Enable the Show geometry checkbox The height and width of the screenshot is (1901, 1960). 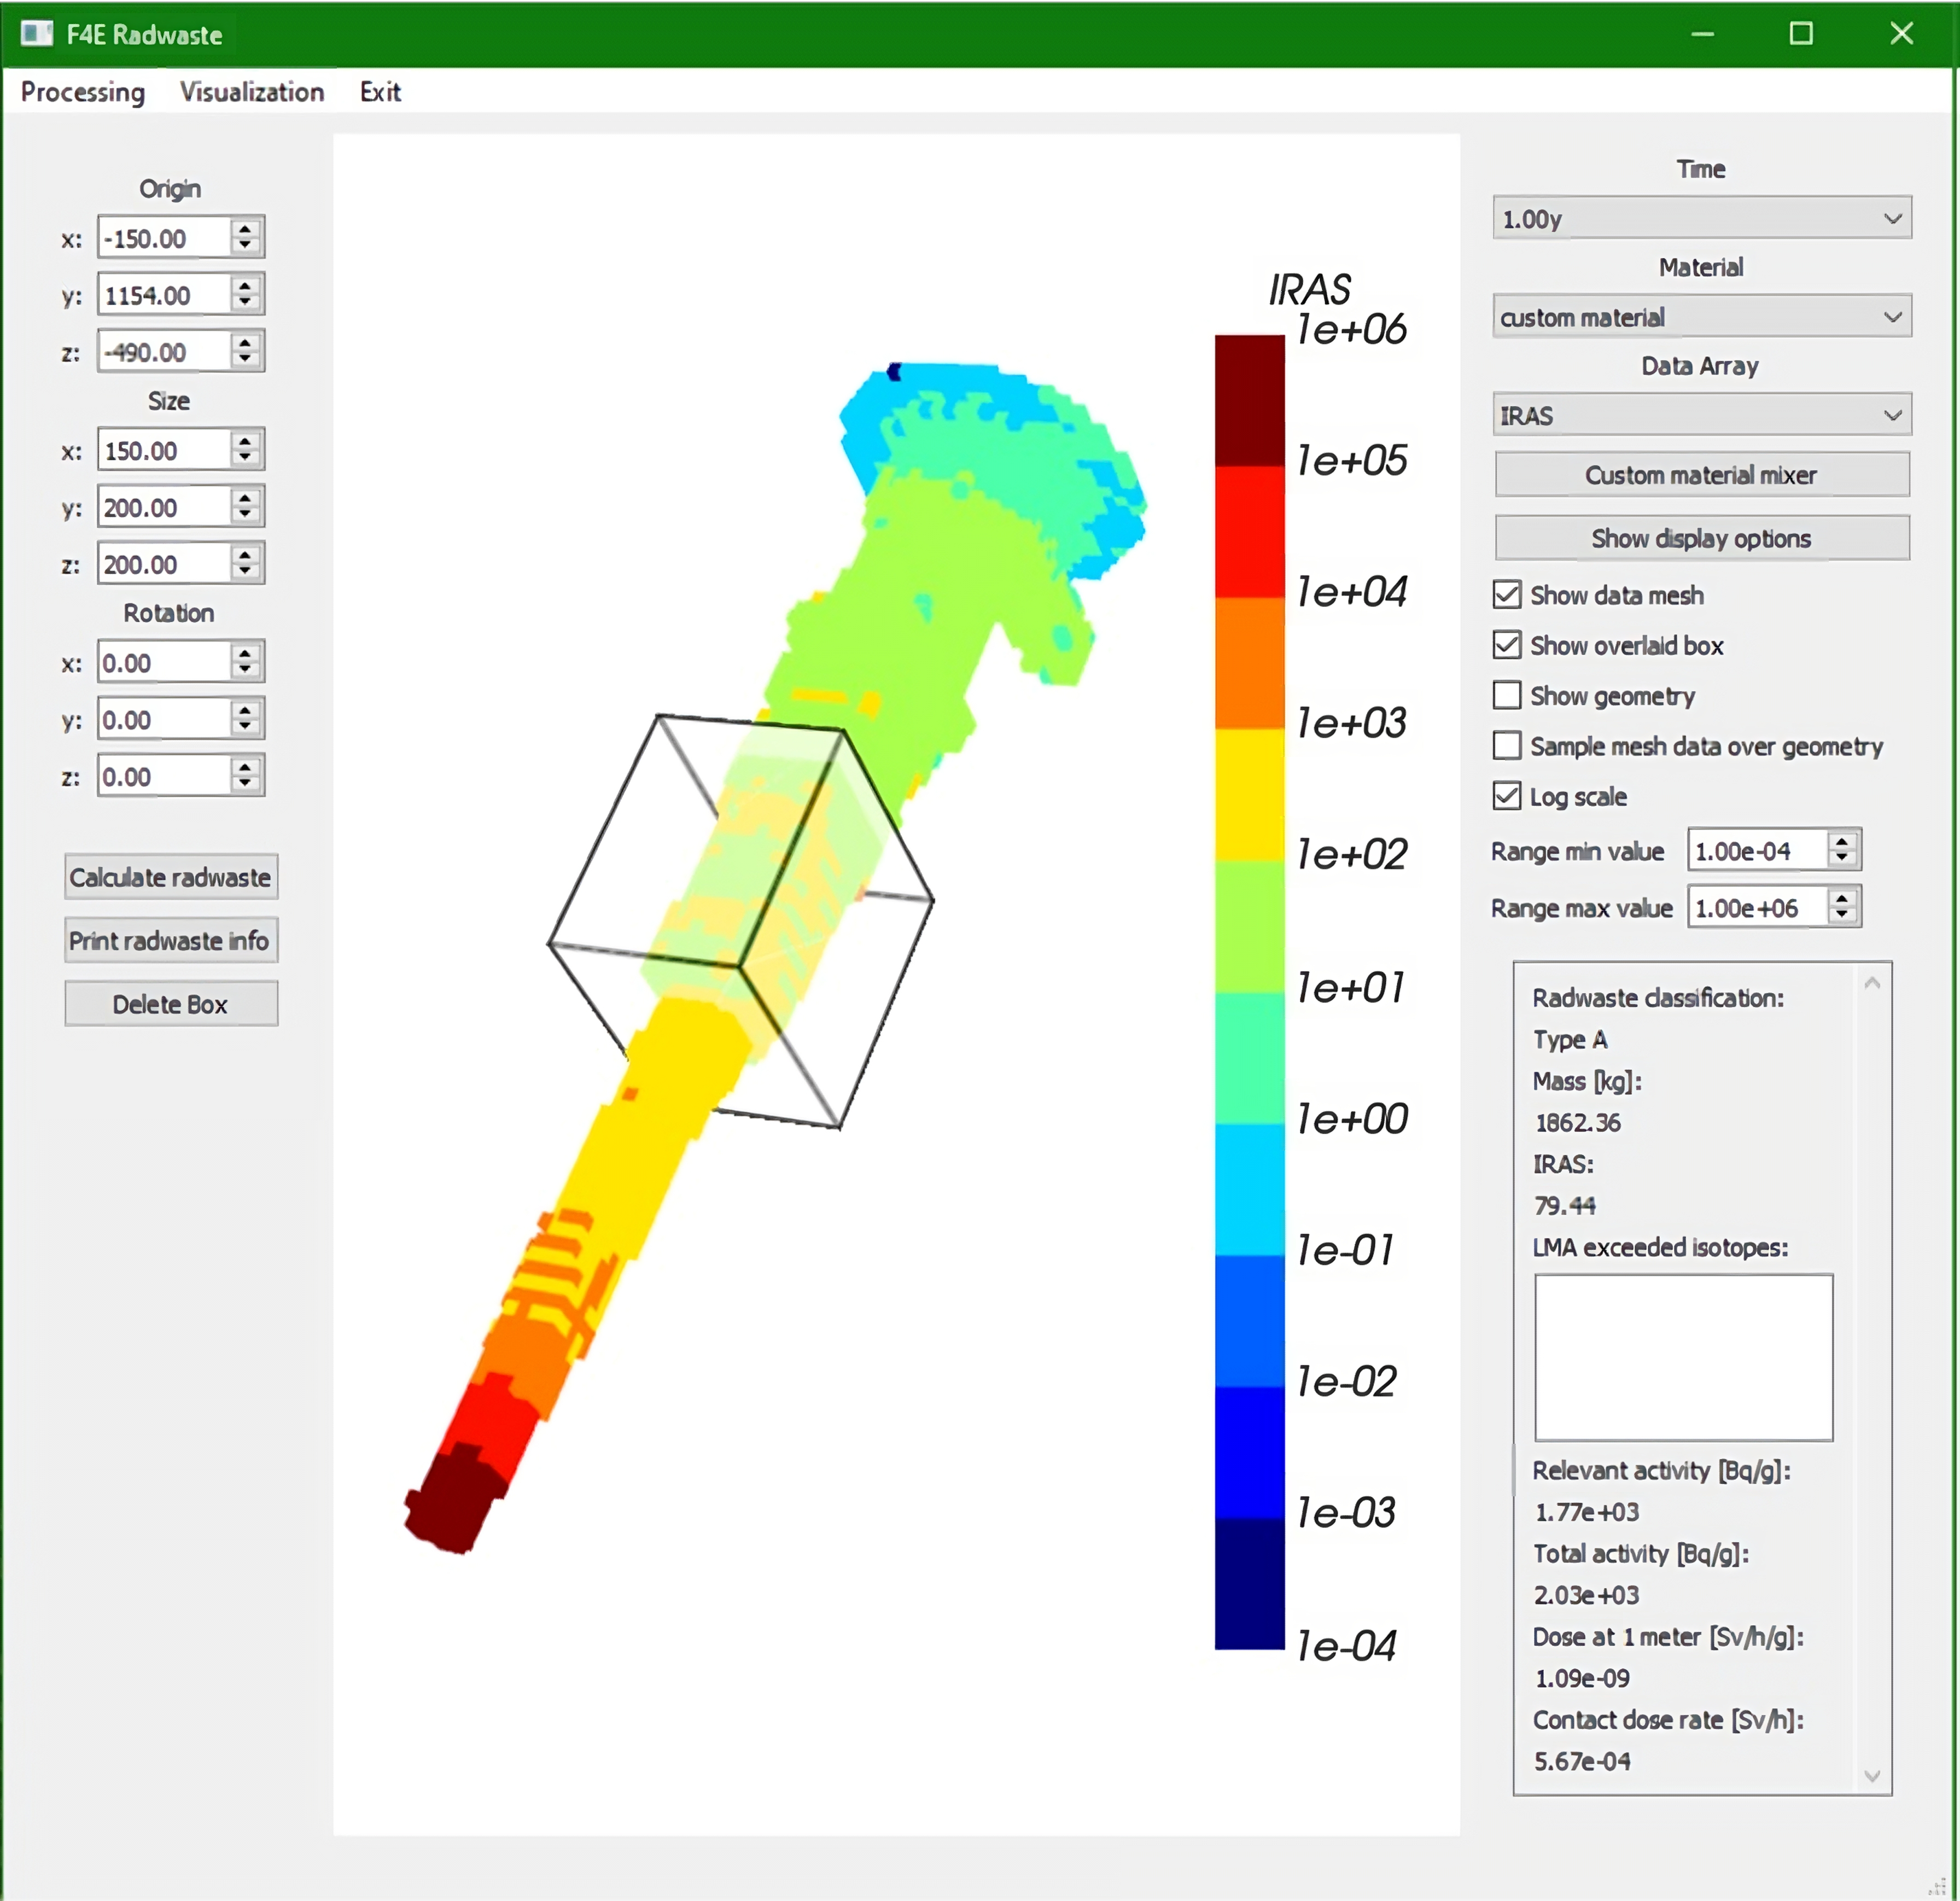(1507, 695)
